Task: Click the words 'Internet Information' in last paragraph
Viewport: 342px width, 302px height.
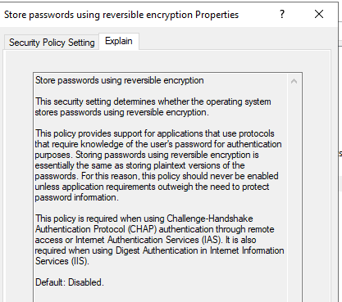Action: (247, 250)
